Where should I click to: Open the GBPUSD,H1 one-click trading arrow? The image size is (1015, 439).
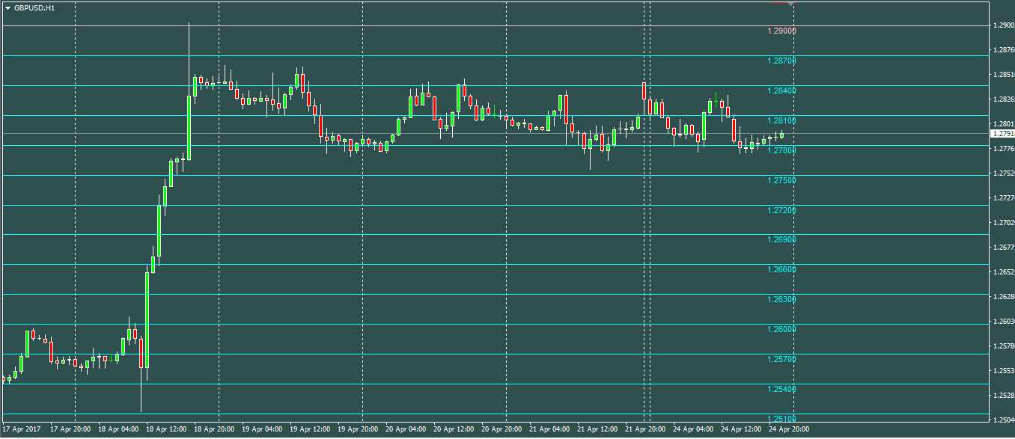click(7, 7)
